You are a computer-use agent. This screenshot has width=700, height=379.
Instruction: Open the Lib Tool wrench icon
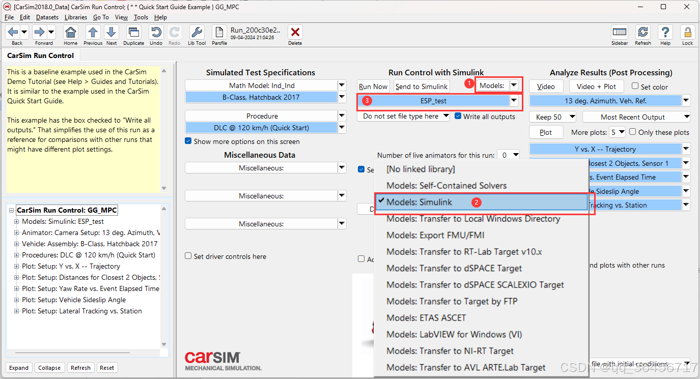click(197, 33)
